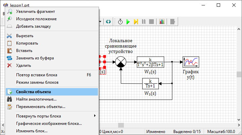This screenshot has width=242, height=135.
Task: Choose 'Увеличить фрагмент' menu entry
Action: (x=52, y=11)
